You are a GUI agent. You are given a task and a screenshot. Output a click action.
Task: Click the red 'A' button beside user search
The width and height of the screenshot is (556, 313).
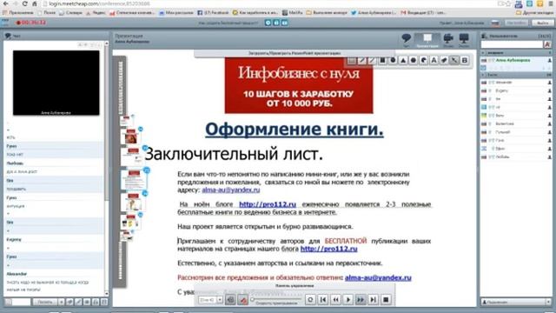tap(547, 44)
